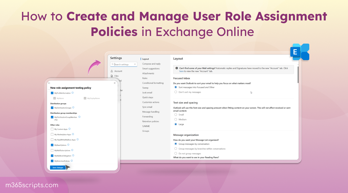Uncheck the MyDistributionGroupMembership checkbox

[x=52, y=117]
